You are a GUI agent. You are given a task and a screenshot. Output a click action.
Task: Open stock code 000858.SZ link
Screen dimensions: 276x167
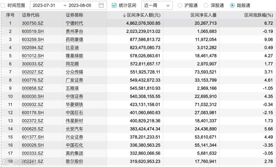coord(33,88)
